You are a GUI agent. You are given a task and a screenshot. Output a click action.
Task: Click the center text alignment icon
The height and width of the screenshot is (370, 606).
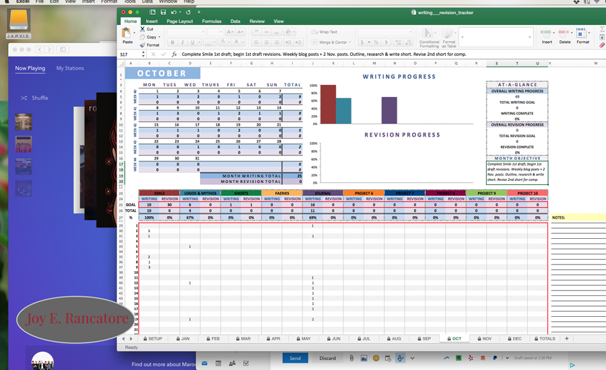pos(266,42)
